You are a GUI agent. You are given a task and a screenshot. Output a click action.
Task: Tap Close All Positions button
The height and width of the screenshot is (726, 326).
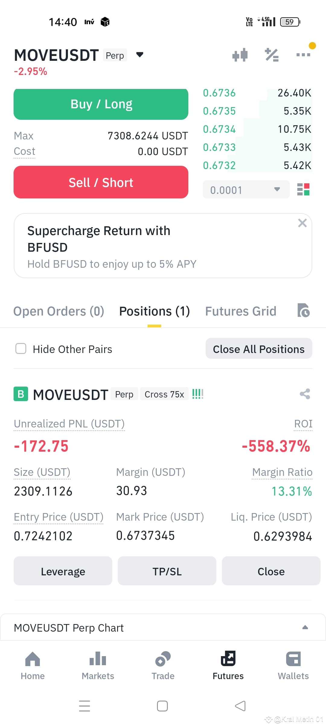click(x=259, y=349)
